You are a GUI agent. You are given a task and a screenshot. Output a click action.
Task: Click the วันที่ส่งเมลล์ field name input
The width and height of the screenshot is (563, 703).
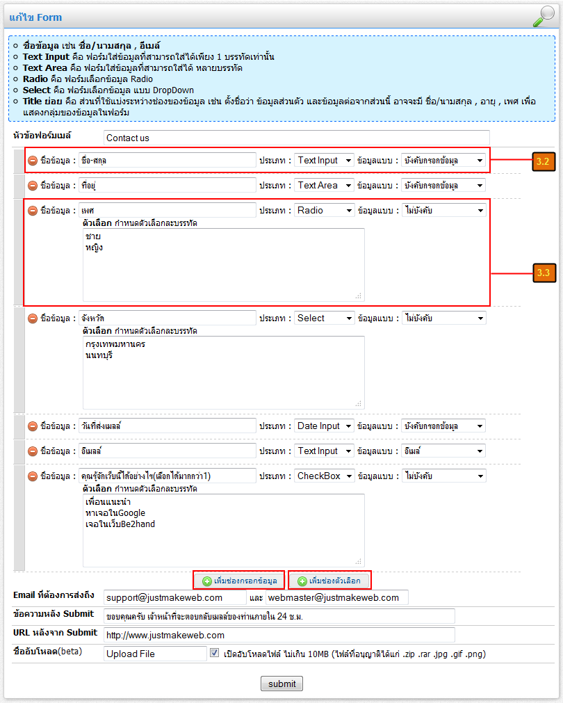(x=168, y=426)
